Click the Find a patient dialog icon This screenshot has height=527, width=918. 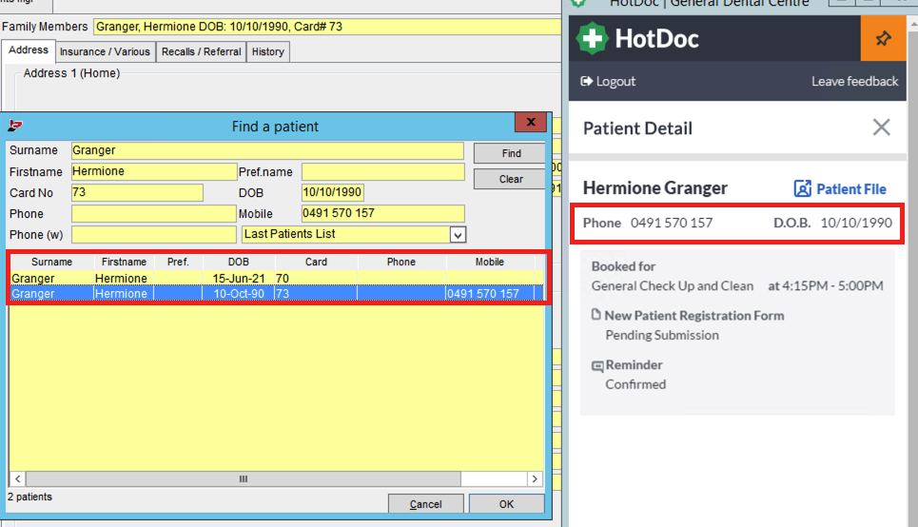(x=15, y=126)
